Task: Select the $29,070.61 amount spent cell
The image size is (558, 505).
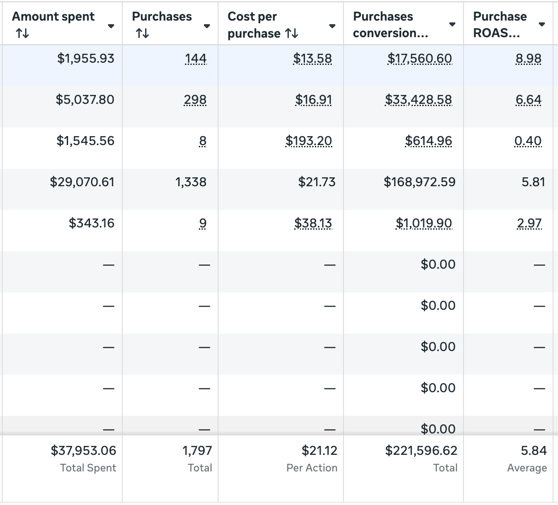Action: coord(82,182)
